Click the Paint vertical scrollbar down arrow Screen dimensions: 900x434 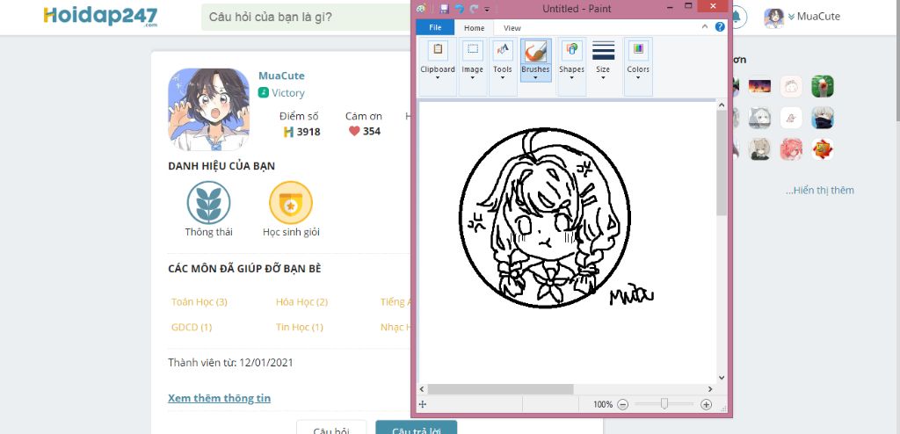(x=722, y=379)
